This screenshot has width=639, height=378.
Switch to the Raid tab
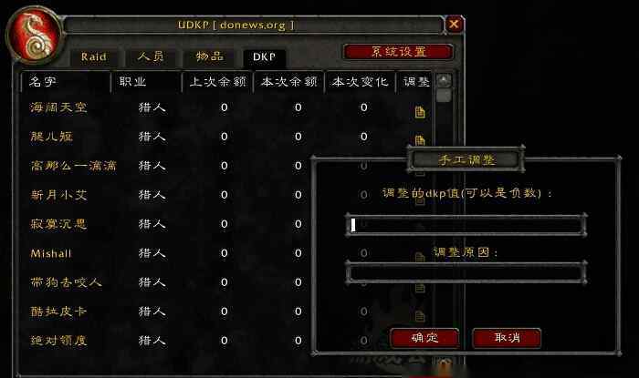coord(94,56)
